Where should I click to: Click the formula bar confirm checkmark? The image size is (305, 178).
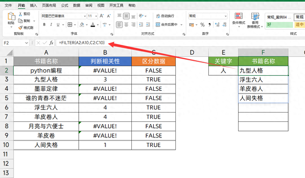pyautogui.click(x=45, y=43)
